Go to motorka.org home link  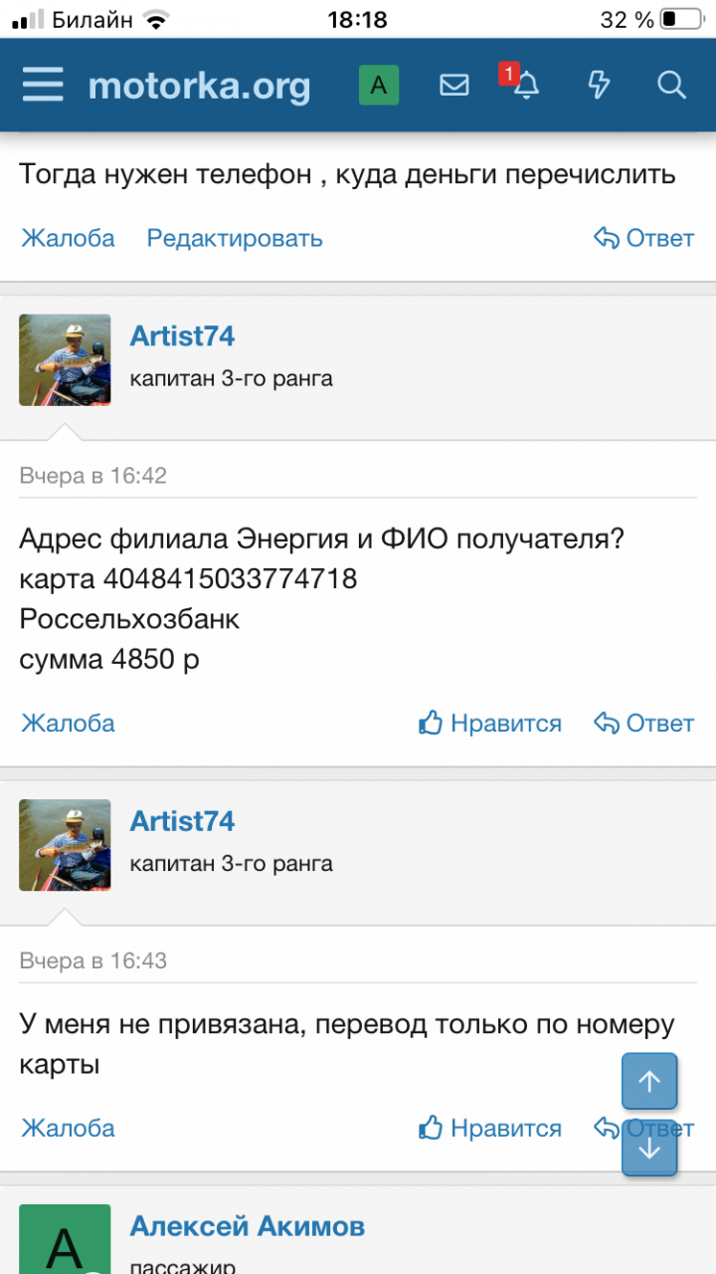[x=199, y=86]
